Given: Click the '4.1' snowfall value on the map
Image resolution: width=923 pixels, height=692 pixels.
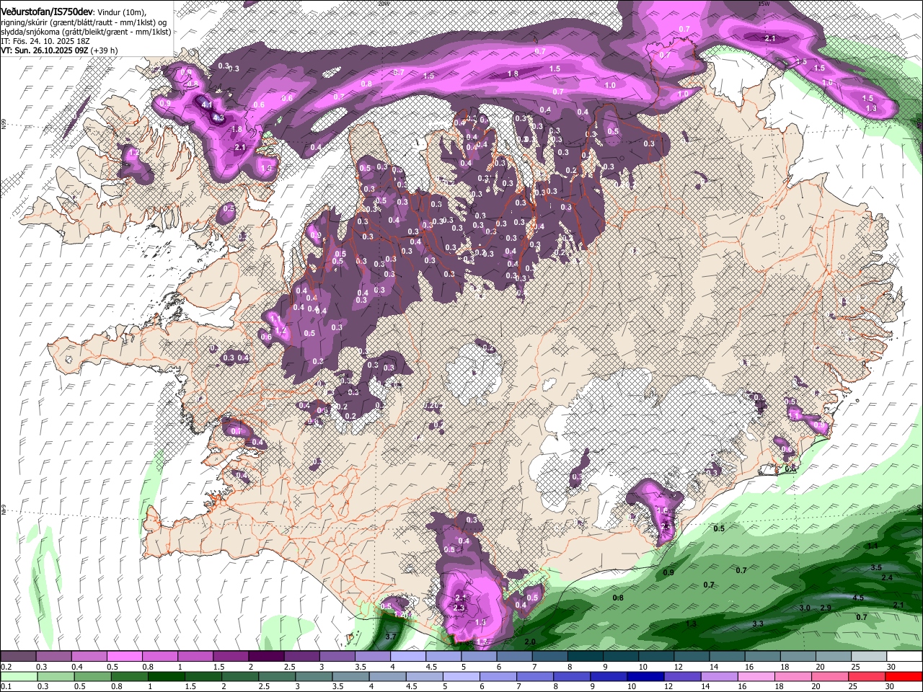Looking at the screenshot, I should tap(208, 105).
